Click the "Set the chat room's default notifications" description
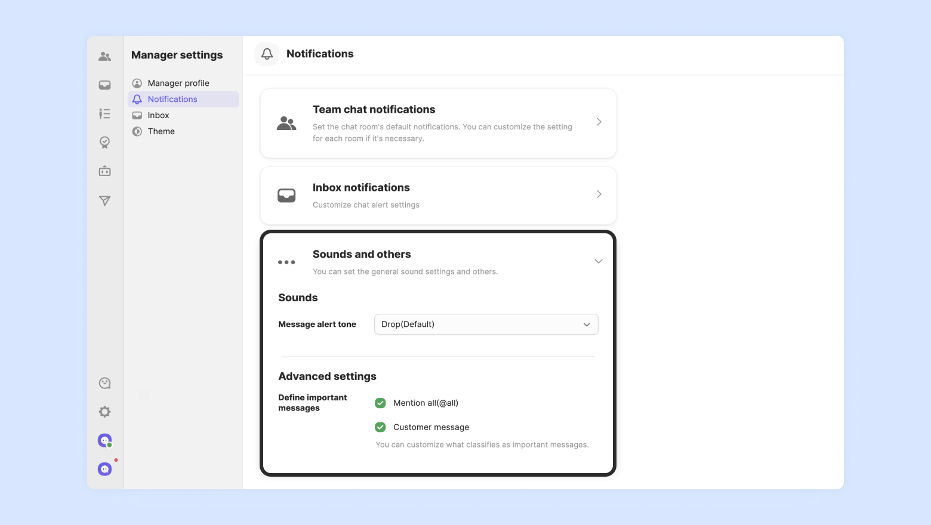 pos(442,132)
